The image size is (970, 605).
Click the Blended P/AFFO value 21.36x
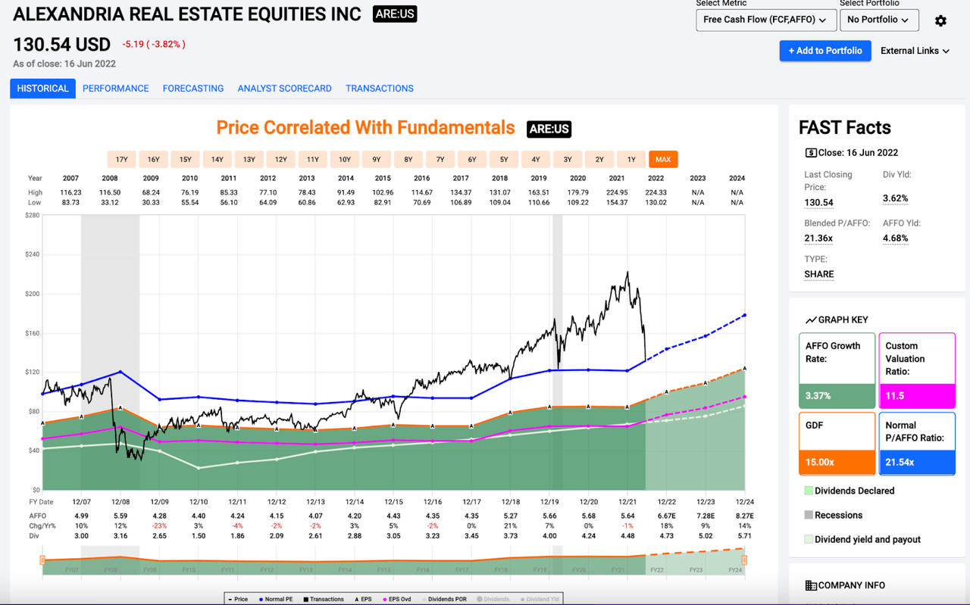(818, 238)
